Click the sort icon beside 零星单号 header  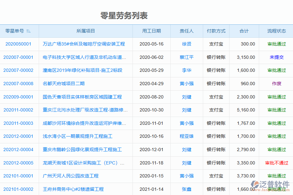(x=29, y=31)
